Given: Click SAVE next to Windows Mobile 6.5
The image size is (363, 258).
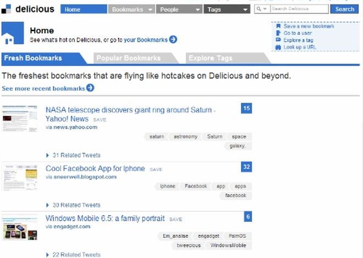Looking at the screenshot, I should click(175, 219).
